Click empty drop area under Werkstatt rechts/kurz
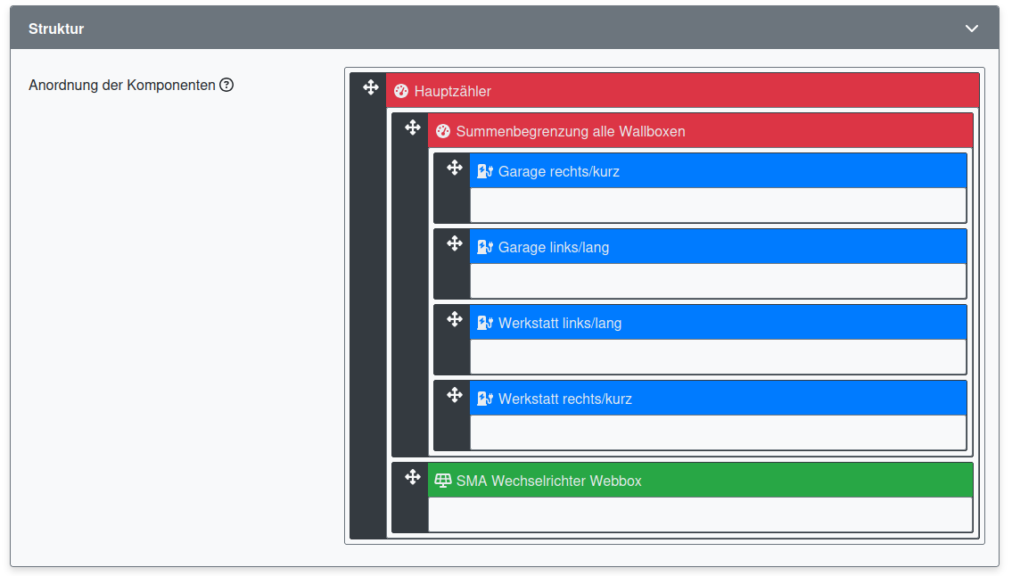 point(718,432)
